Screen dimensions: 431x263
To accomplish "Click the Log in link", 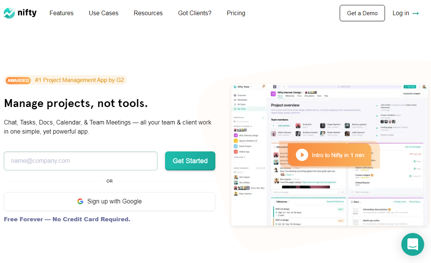I will [x=406, y=13].
